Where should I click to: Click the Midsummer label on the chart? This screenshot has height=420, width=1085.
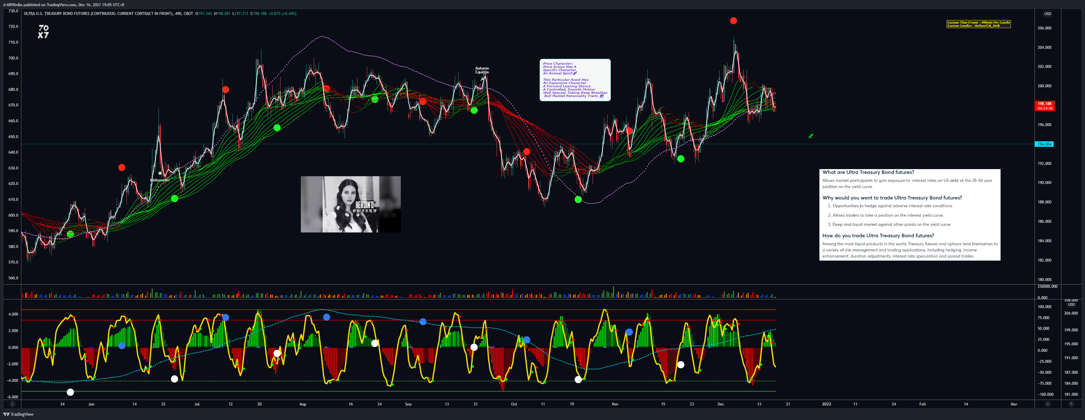pos(160,180)
